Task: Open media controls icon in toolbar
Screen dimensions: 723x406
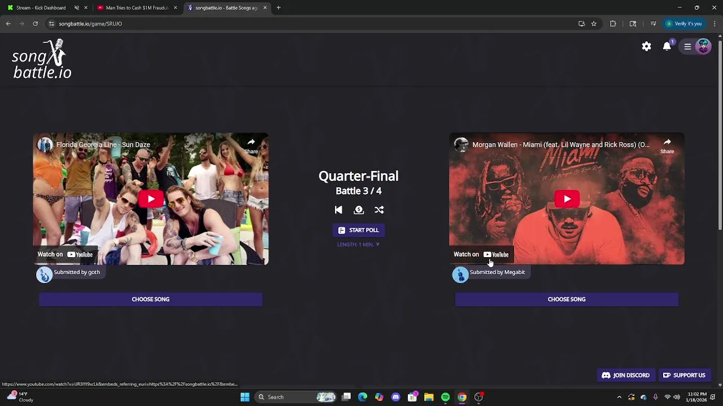Action: pos(653,24)
